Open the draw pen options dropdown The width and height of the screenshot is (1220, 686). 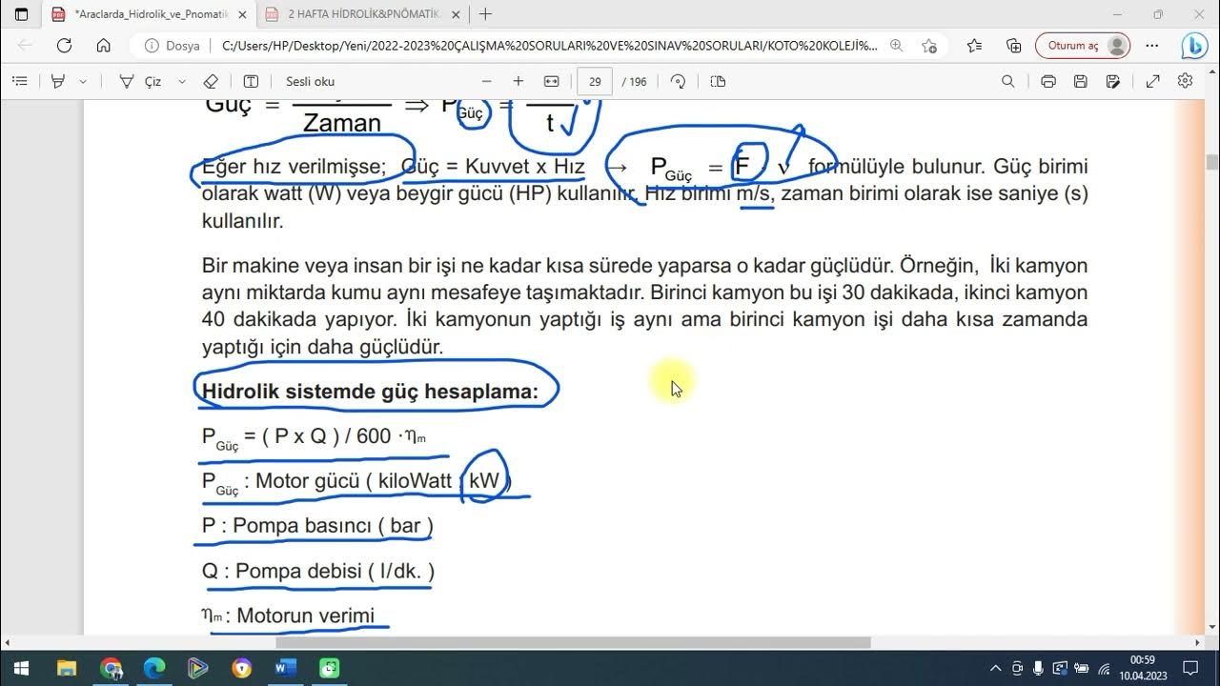coord(182,82)
